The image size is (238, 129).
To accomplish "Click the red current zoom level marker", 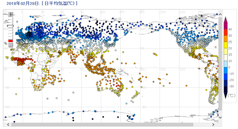I will point(11,41).
